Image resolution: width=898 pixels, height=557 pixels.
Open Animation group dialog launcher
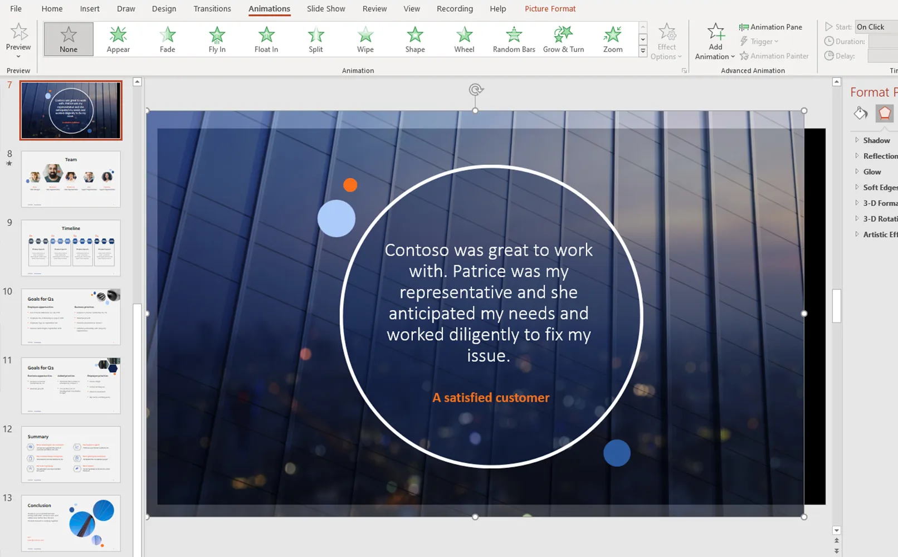coord(685,71)
